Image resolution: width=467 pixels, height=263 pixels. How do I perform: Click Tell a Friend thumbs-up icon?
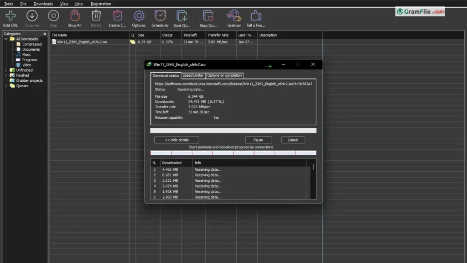(x=255, y=16)
